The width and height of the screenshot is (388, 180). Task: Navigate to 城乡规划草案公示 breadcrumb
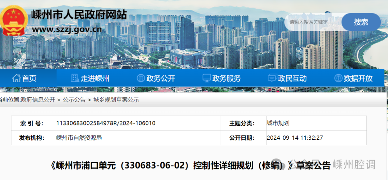pyautogui.click(x=116, y=100)
